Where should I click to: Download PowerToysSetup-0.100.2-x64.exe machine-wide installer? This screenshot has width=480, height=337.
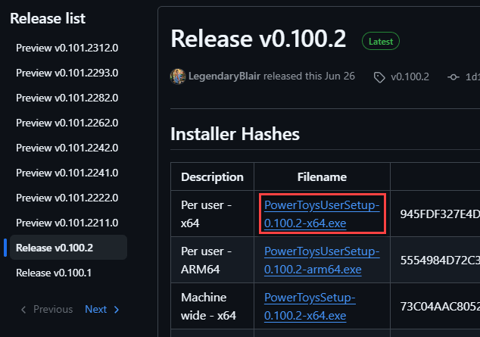coord(310,307)
